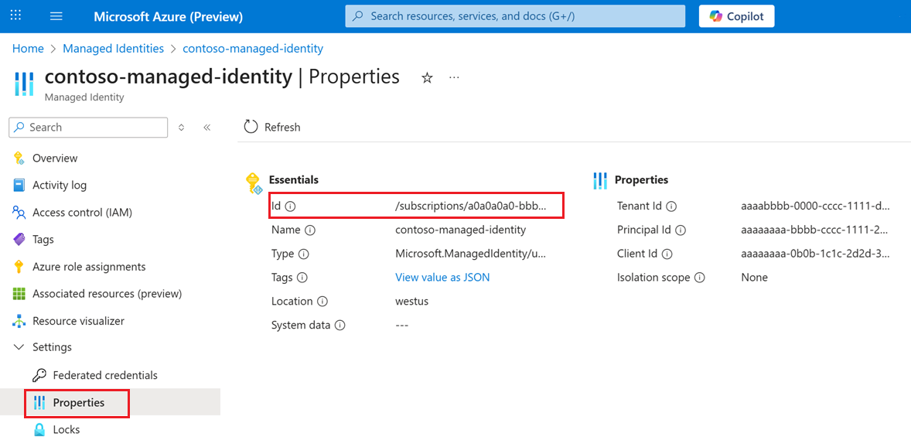The width and height of the screenshot is (911, 440).
Task: Click info icon next to Tenant Id
Action: pos(671,206)
